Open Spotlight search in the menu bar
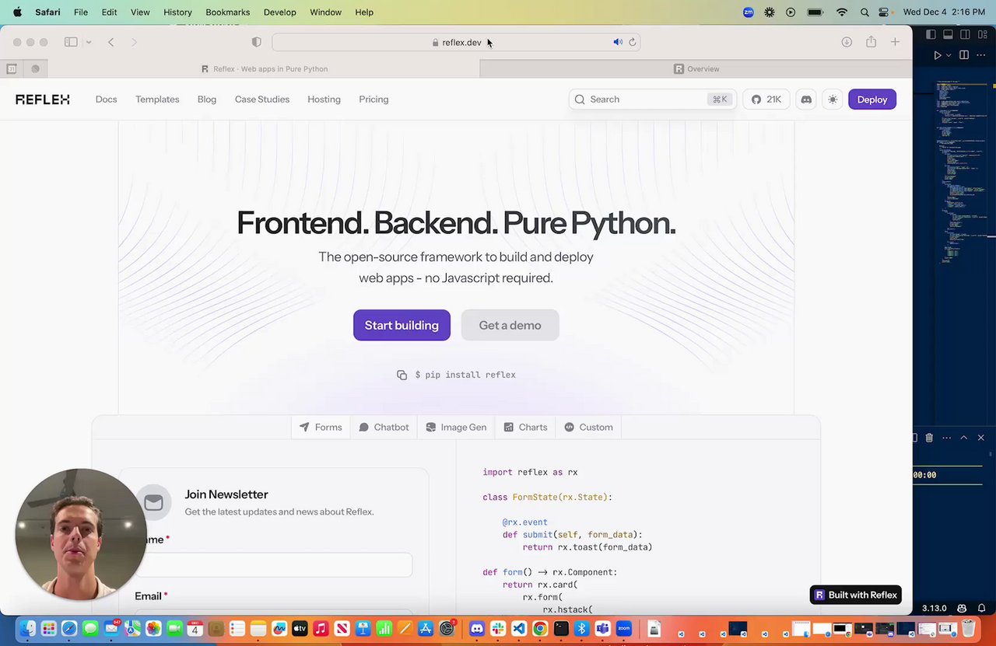Screen dimensions: 996x646 pyautogui.click(x=864, y=12)
